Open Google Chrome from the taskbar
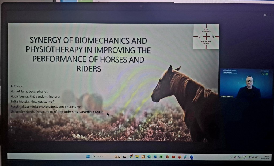Screen dimensions: 274x166 [131, 157]
